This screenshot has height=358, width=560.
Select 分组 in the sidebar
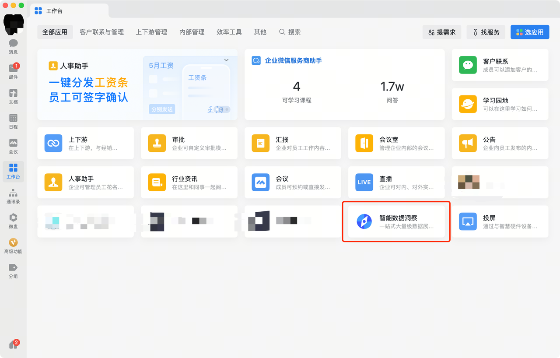13,271
